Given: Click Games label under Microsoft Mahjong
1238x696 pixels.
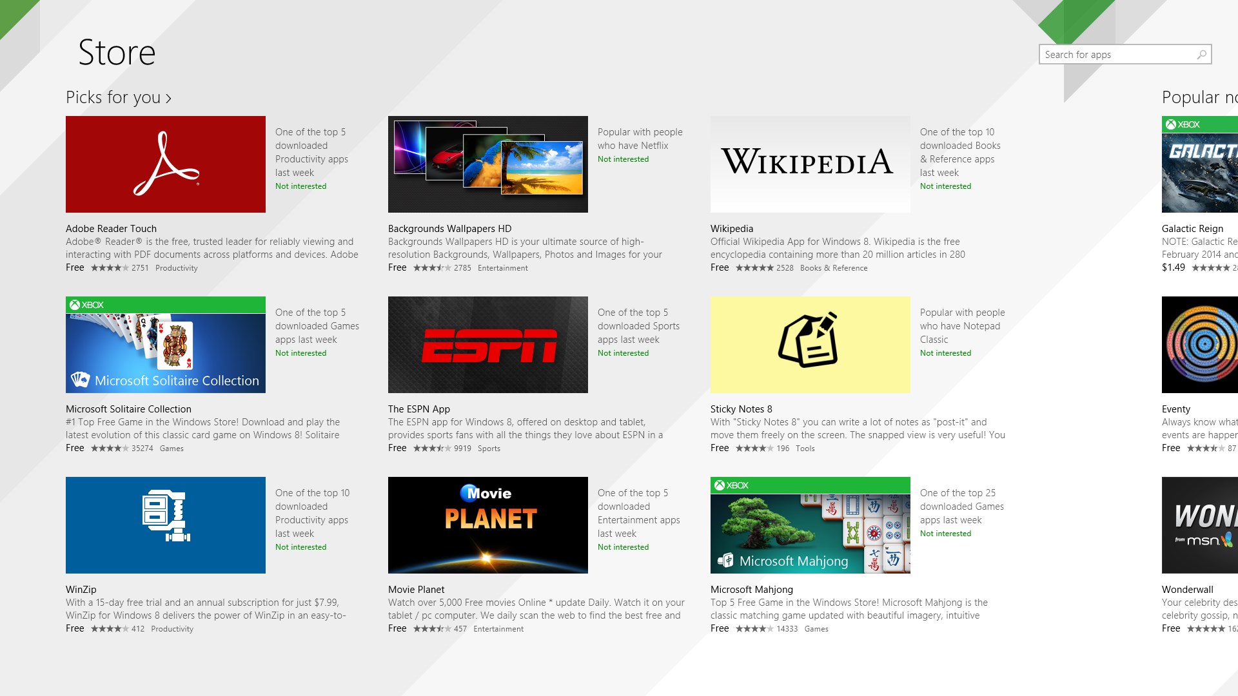Looking at the screenshot, I should click(x=816, y=629).
